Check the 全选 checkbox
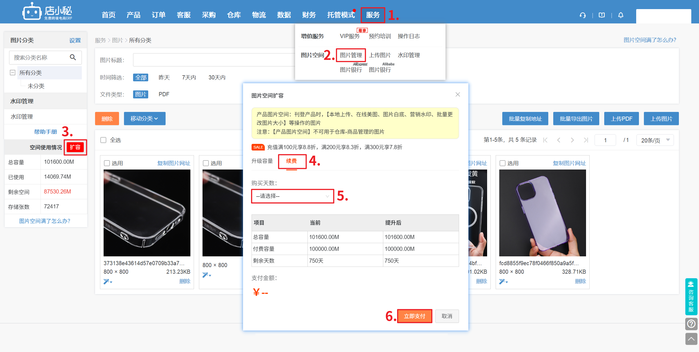 coord(103,140)
